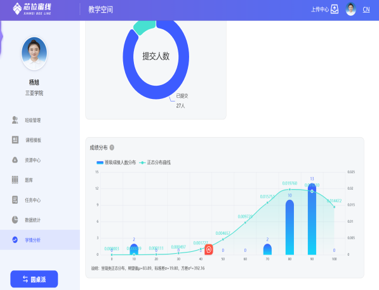Switch language via the CN link
This screenshot has width=379, height=290.
coord(366,10)
